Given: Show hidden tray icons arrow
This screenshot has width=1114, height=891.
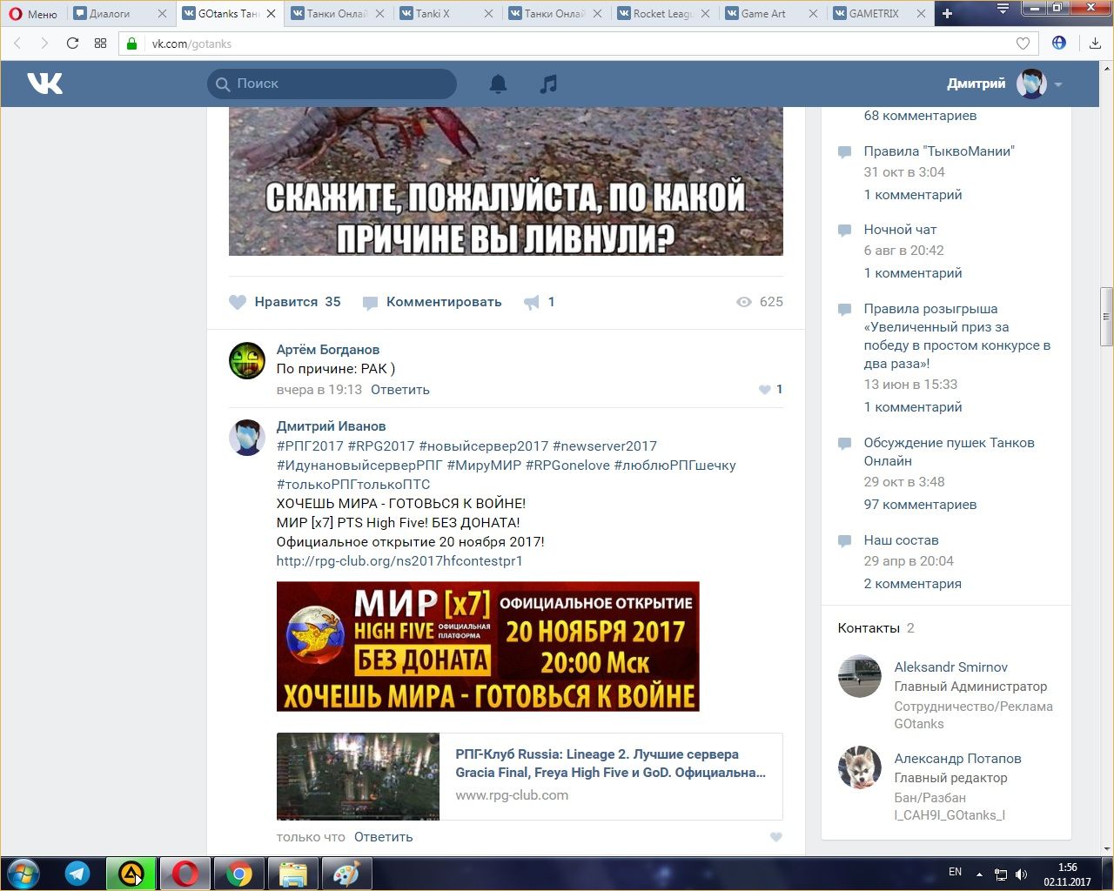Looking at the screenshot, I should click(980, 874).
